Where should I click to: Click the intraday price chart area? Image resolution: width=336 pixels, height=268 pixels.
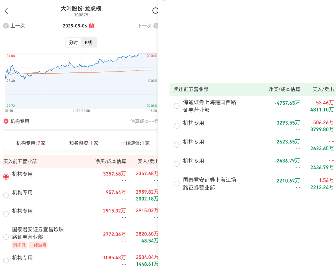(x=81, y=81)
